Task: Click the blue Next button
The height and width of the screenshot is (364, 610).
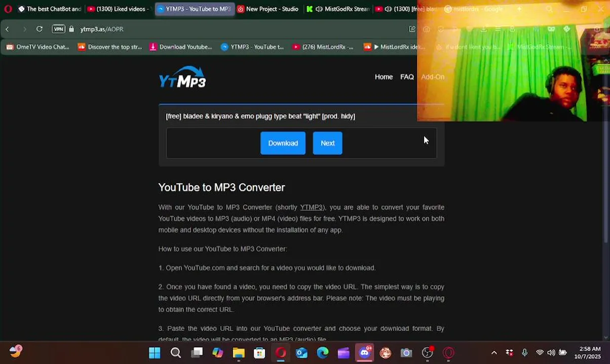Action: coord(327,143)
